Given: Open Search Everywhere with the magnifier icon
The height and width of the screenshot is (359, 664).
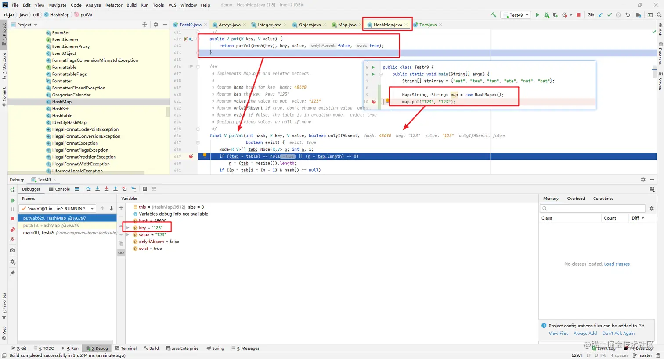Looking at the screenshot, I should pyautogui.click(x=659, y=15).
